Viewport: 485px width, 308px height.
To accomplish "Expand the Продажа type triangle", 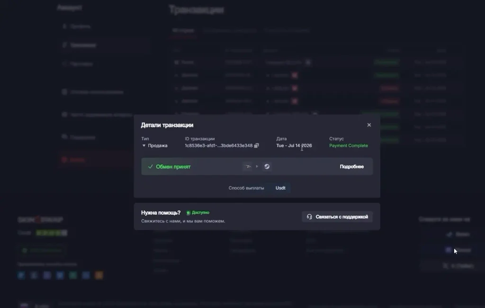I will [144, 146].
